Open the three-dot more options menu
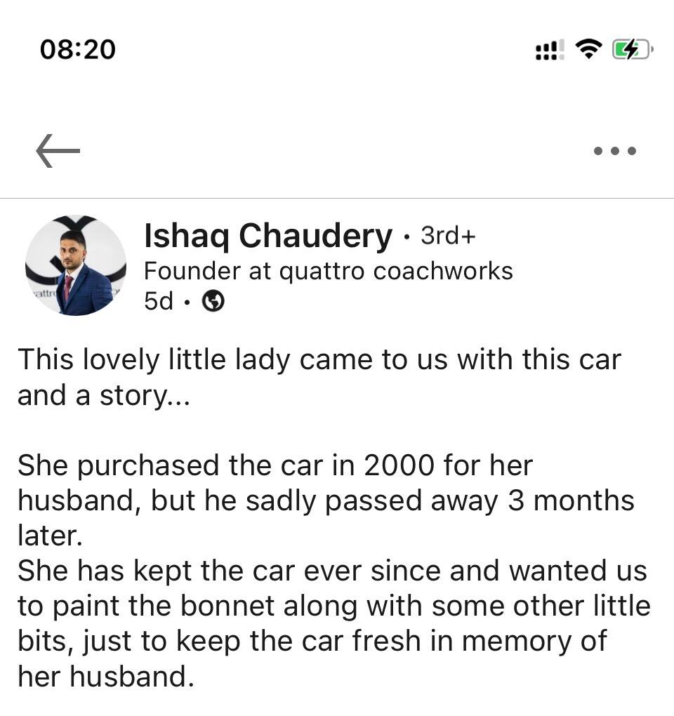This screenshot has width=674, height=716. point(614,151)
